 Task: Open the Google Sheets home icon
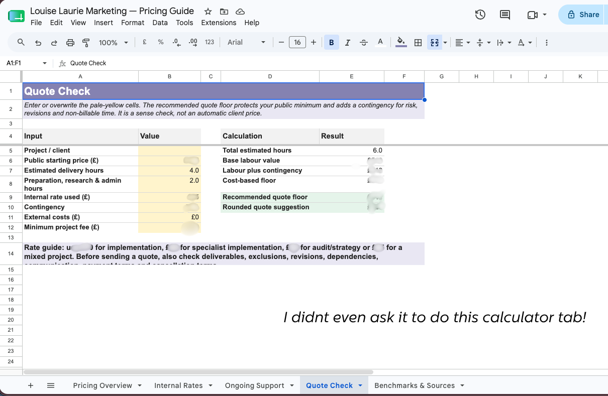[x=16, y=16]
